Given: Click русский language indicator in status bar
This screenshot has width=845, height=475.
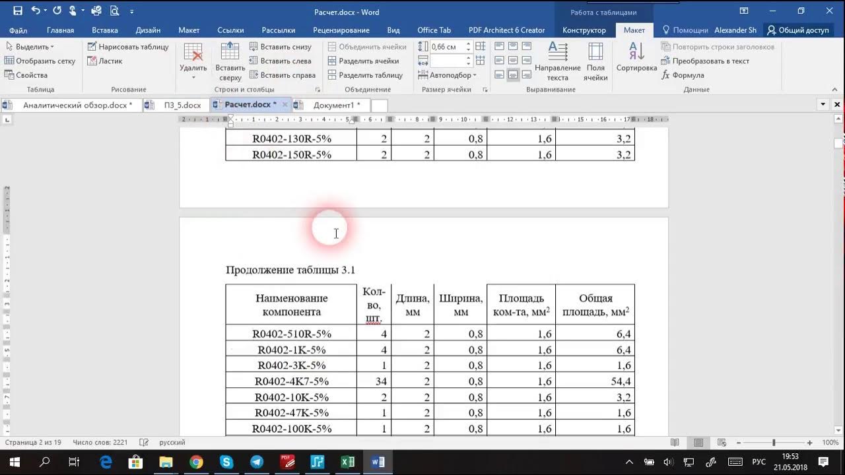Looking at the screenshot, I should [172, 443].
